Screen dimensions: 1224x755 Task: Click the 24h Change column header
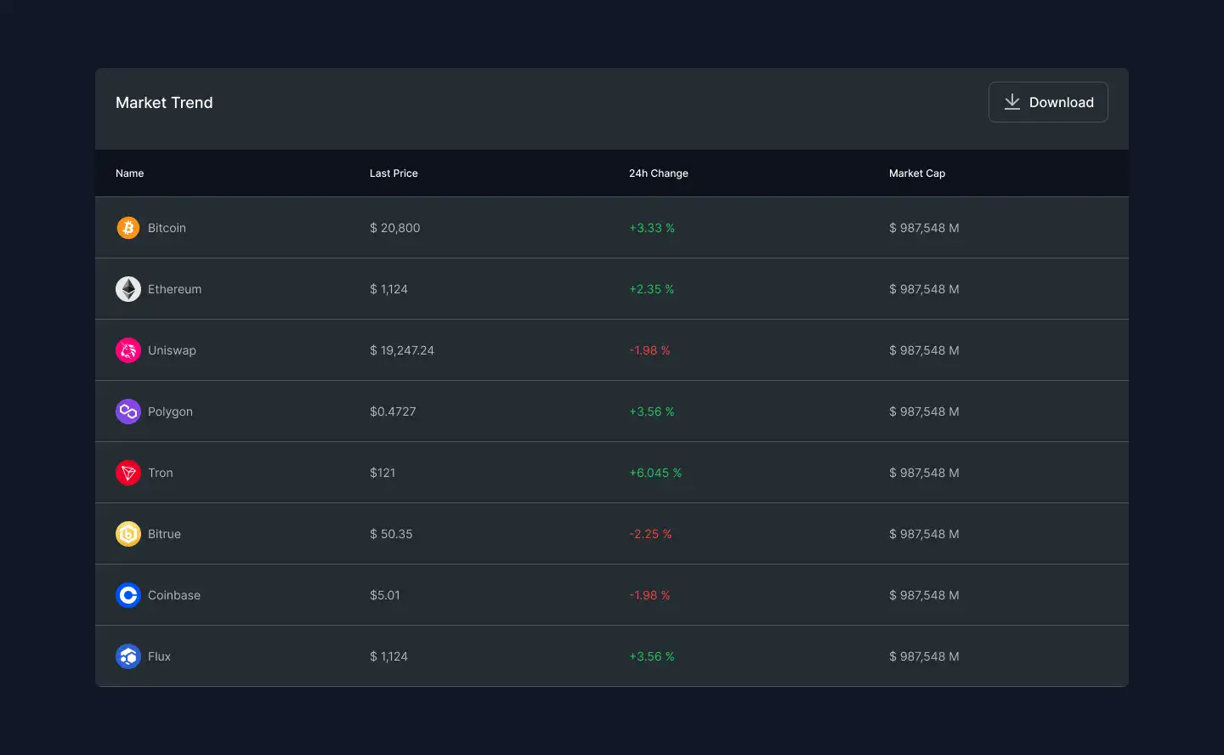point(659,173)
